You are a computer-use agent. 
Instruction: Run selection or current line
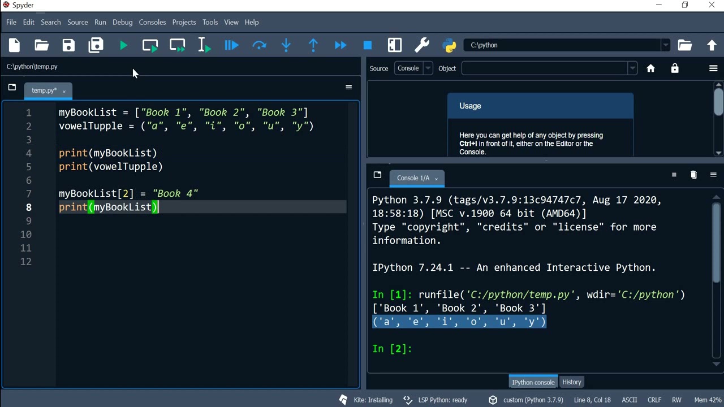tap(204, 45)
